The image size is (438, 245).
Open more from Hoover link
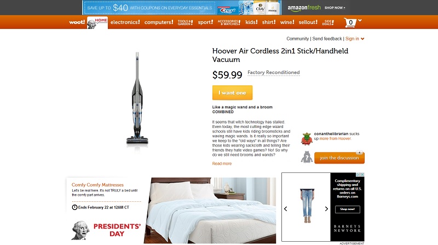(x=335, y=138)
